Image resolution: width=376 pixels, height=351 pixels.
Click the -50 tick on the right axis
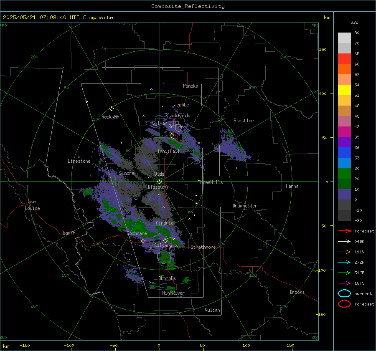coord(322,226)
